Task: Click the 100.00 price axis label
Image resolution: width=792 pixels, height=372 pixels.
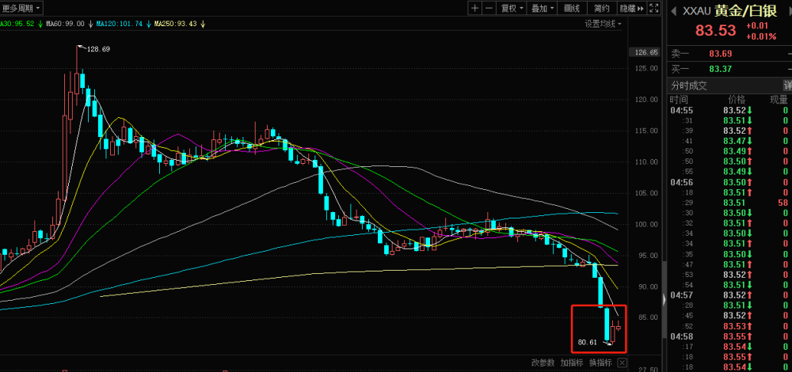Action: tap(647, 224)
